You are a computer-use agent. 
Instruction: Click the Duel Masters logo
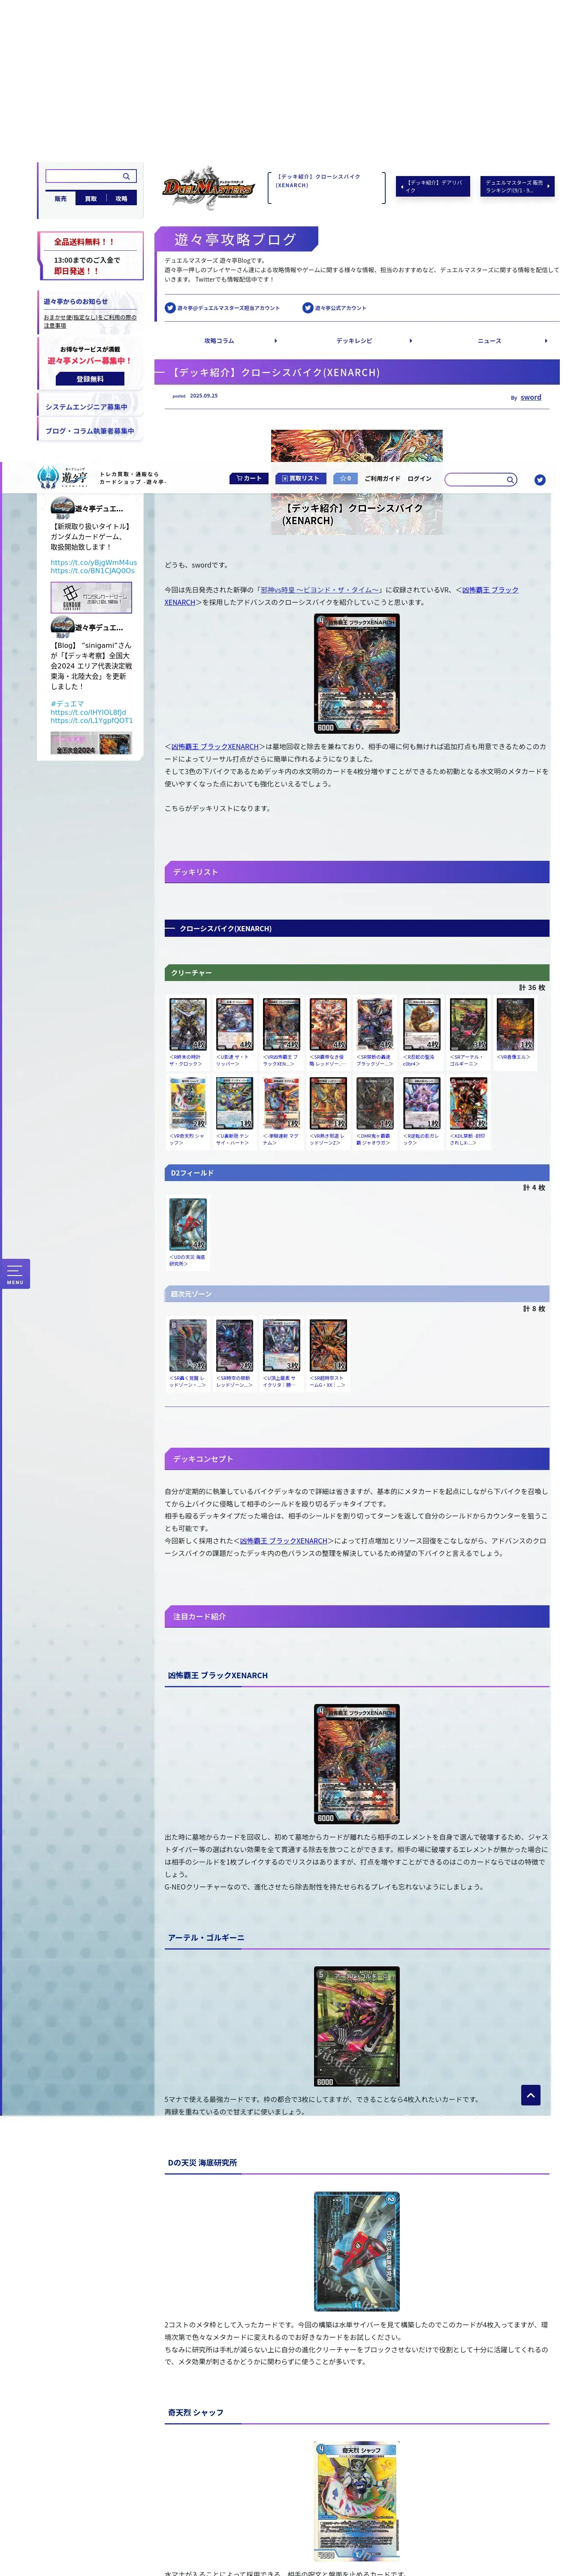click(x=208, y=187)
